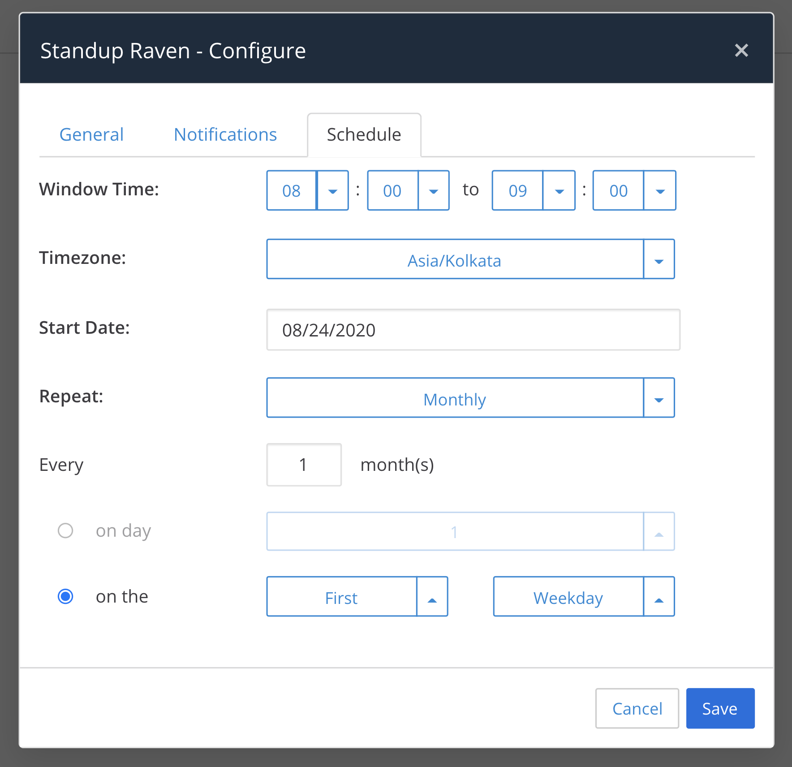The width and height of the screenshot is (792, 767).
Task: Open the end minute dropdown showing 00
Action: 659,190
